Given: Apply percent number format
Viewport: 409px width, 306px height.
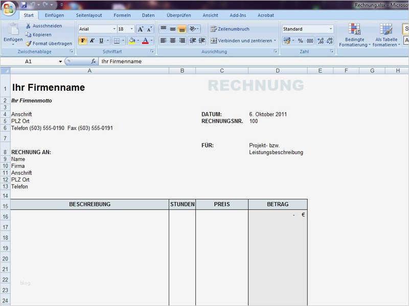Looking at the screenshot, I should click(301, 40).
